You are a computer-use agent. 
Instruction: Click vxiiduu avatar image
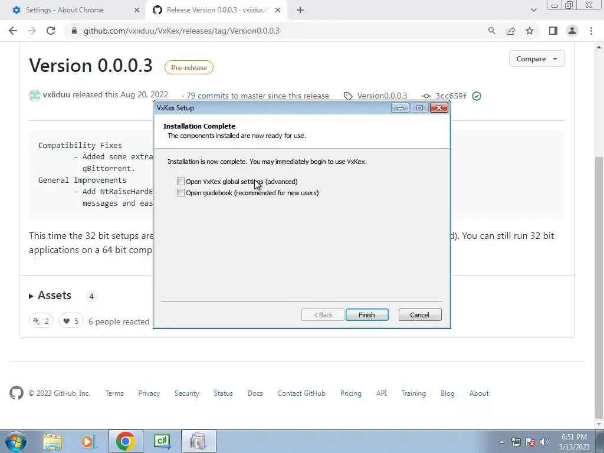[x=35, y=95]
